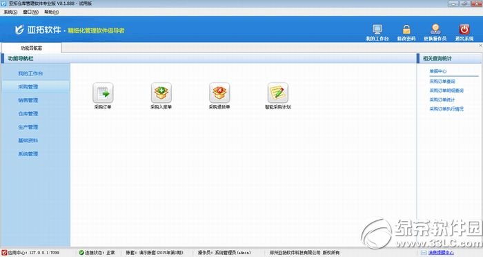Open the 系统(S) menu

point(10,12)
